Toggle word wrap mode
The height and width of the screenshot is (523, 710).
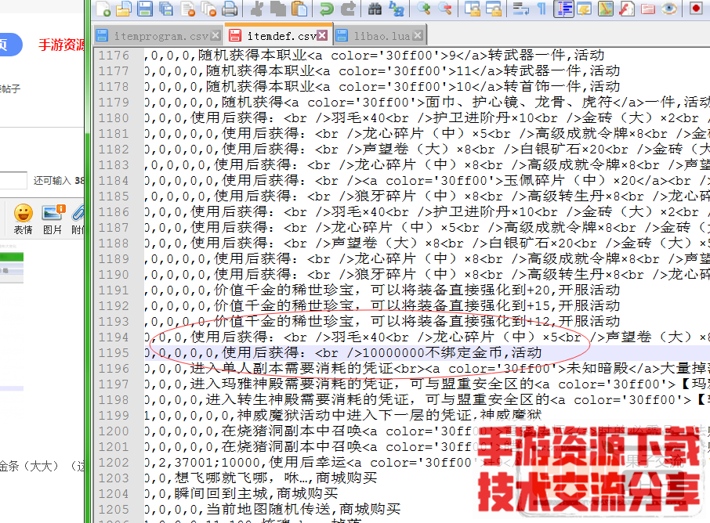click(520, 10)
